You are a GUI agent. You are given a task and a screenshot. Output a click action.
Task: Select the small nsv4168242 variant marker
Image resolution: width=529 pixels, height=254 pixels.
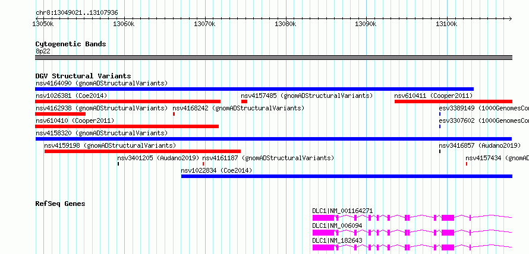click(174, 114)
